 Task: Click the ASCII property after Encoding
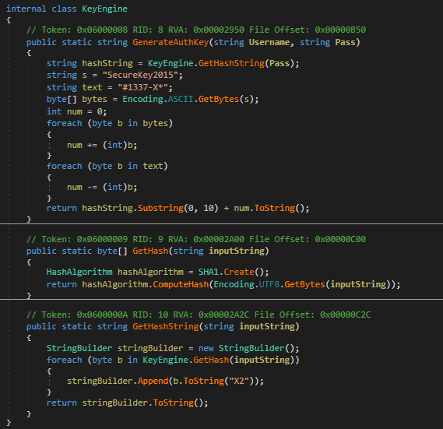(x=181, y=99)
